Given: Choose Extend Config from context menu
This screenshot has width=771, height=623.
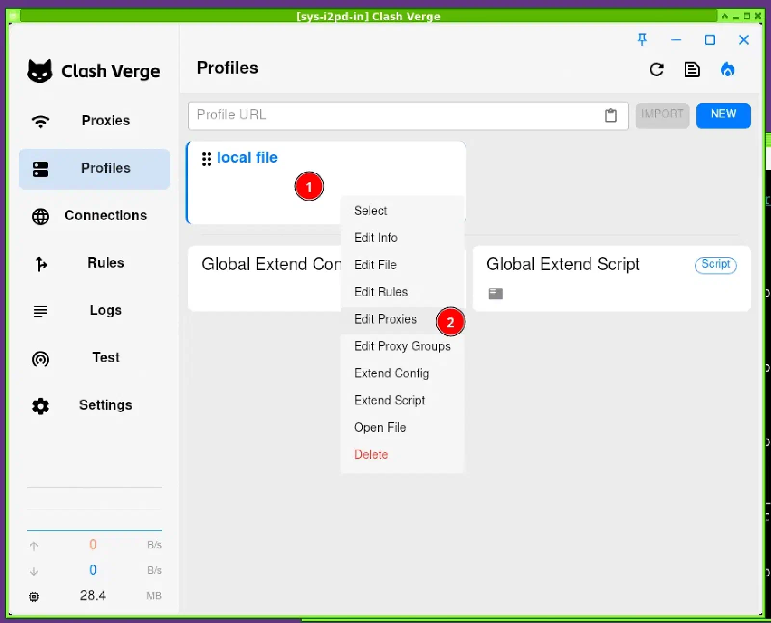Looking at the screenshot, I should point(402,373).
